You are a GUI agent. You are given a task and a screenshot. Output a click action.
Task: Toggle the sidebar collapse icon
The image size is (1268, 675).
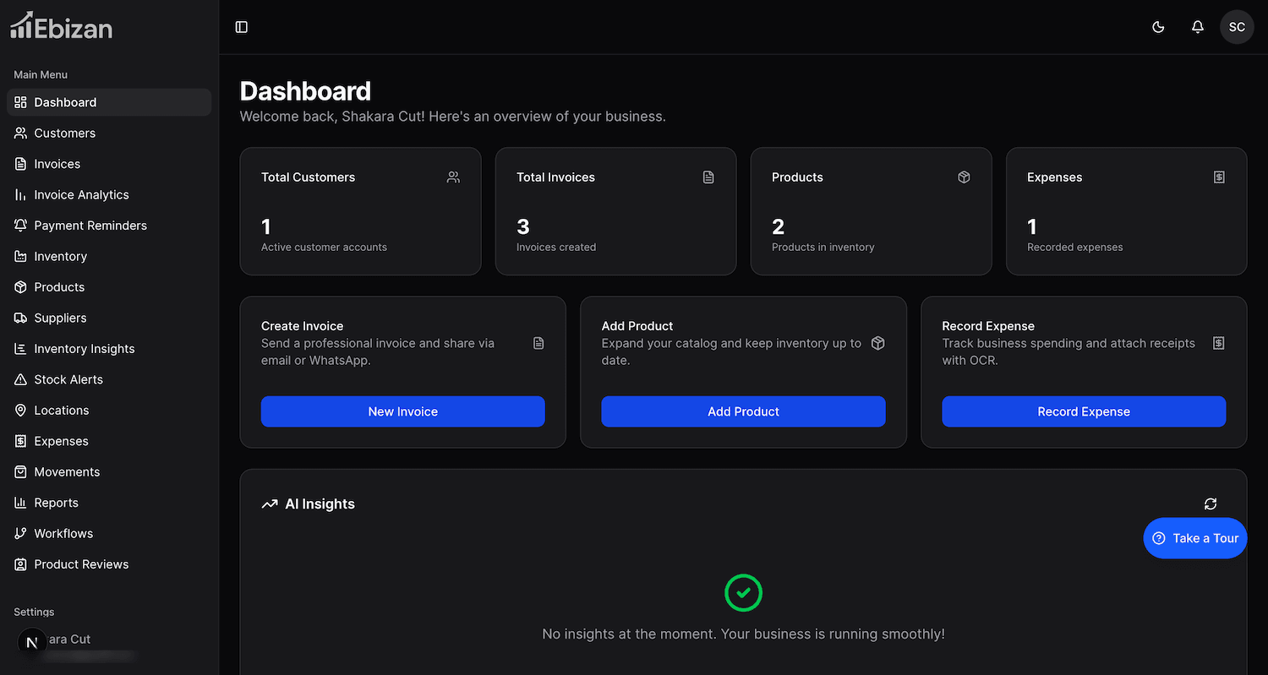pyautogui.click(x=242, y=27)
